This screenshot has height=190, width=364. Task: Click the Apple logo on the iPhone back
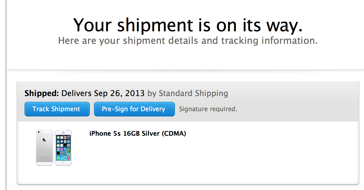44,140
